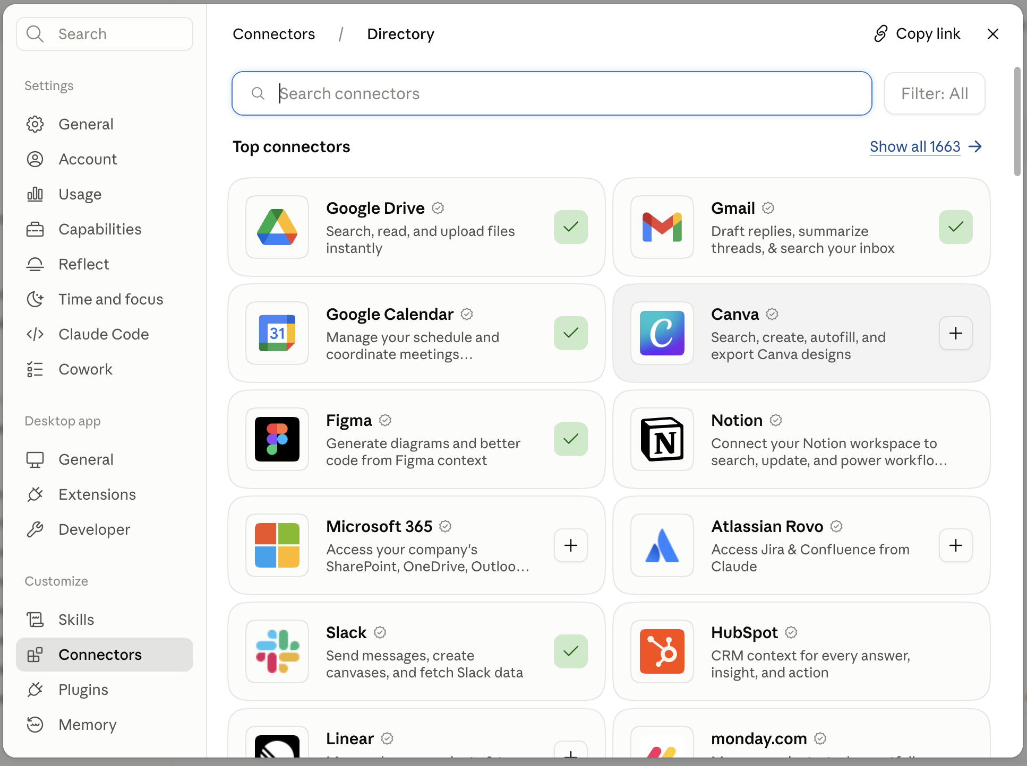The image size is (1027, 766).
Task: Click the Notion logo icon
Action: 662,439
